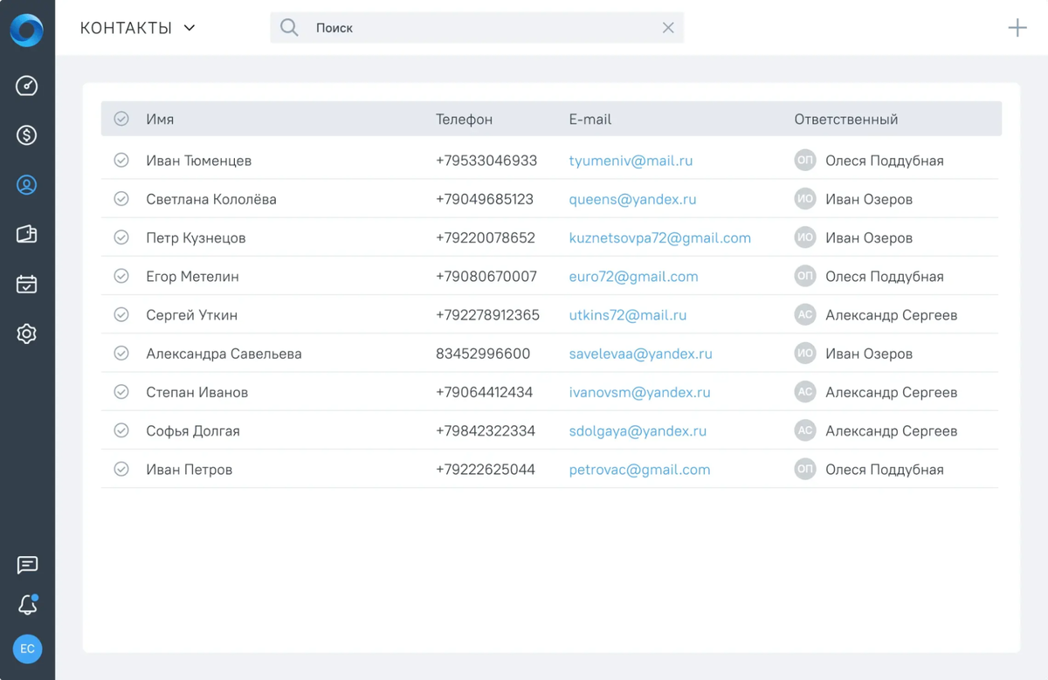Click phone number +792278912365

[x=487, y=315]
